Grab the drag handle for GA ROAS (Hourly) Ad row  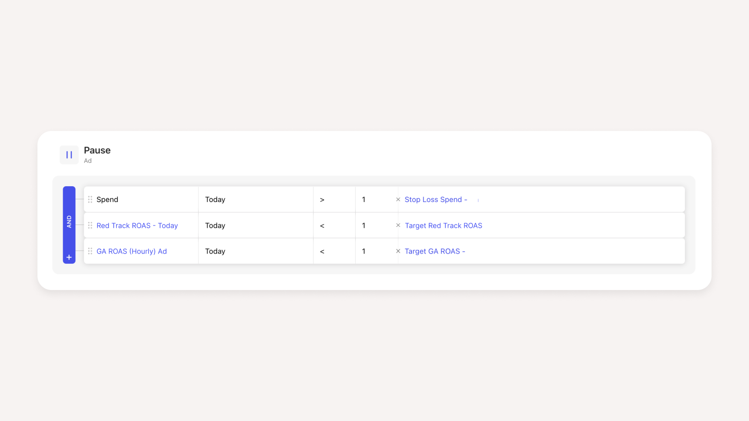[x=90, y=251]
